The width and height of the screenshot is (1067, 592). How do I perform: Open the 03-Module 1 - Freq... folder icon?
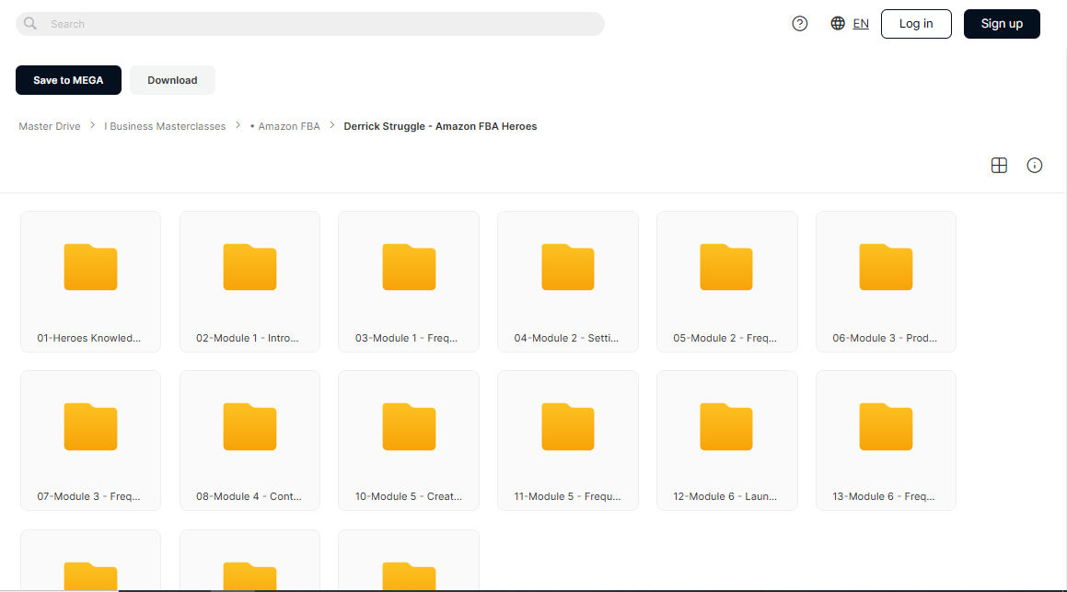409,267
